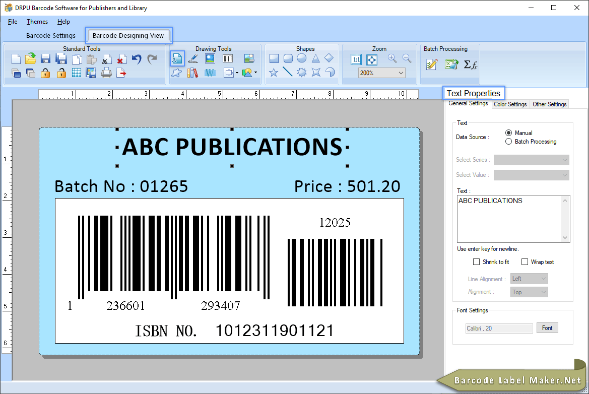Open the Select Series dropdown
Screen dimensions: 589x394
click(x=531, y=160)
